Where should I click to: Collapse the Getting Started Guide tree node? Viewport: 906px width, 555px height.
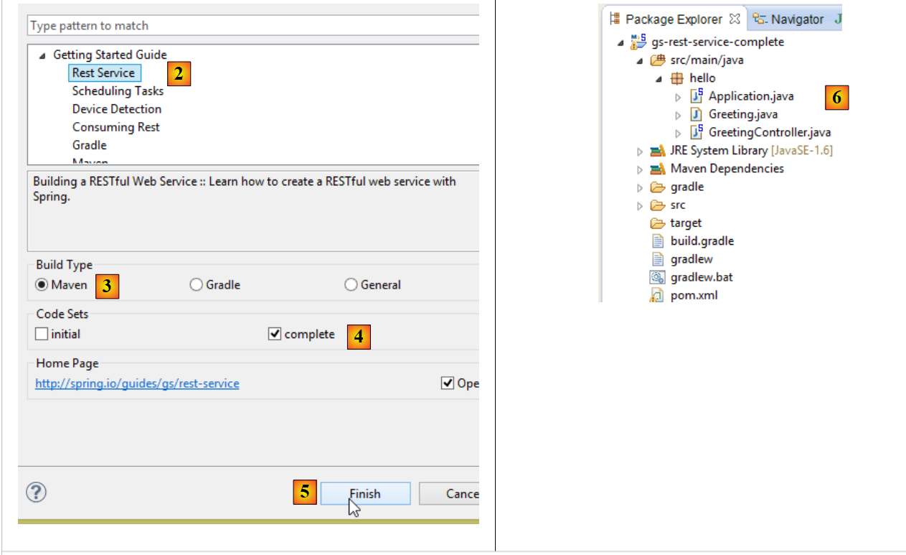pyautogui.click(x=42, y=55)
